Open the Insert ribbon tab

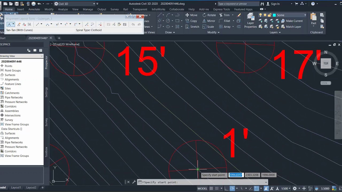pyautogui.click(x=21, y=9)
